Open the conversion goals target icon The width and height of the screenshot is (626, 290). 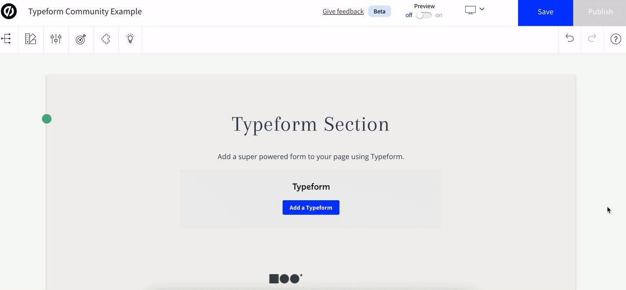pyautogui.click(x=81, y=39)
